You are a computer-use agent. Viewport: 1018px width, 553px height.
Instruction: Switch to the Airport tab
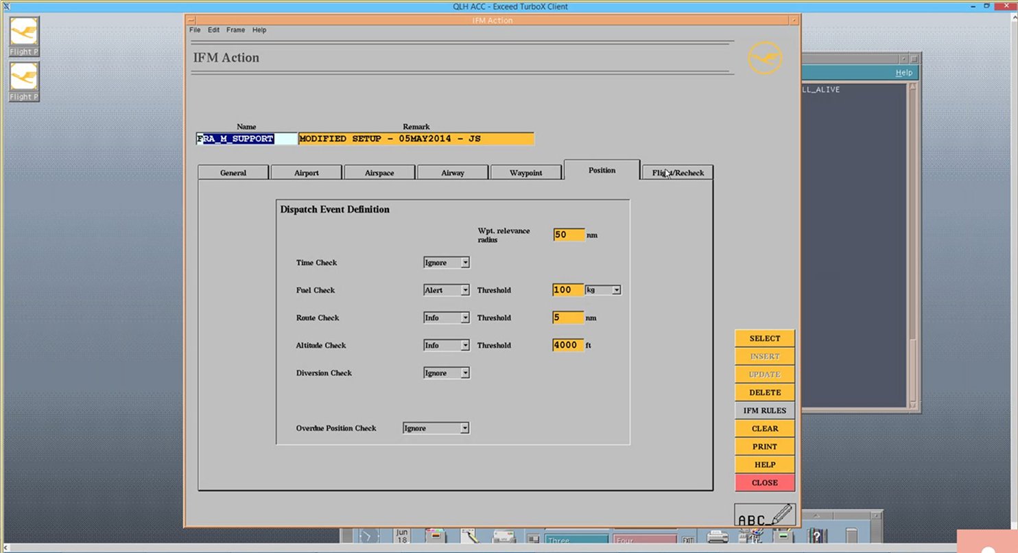[306, 173]
